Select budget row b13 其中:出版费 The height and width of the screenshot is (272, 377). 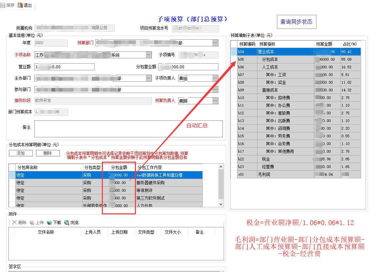tap(296, 121)
